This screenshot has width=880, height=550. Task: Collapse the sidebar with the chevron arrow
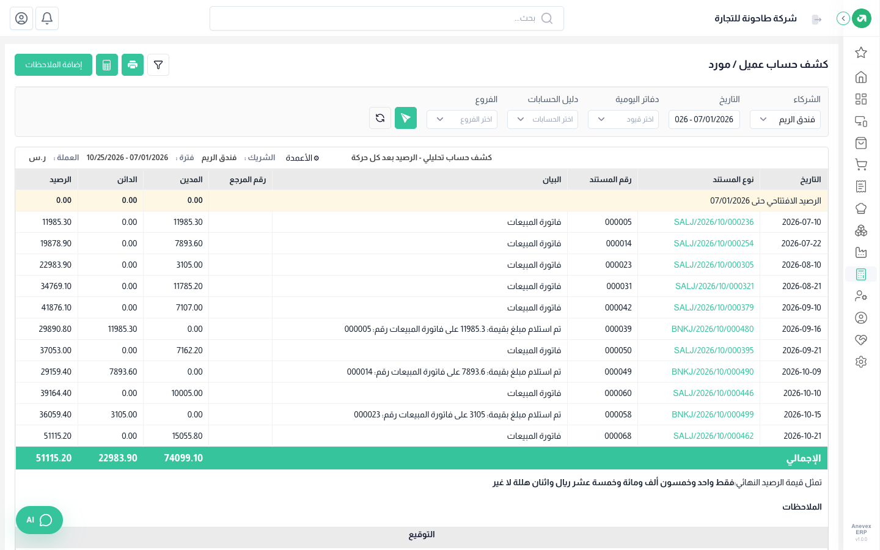click(x=843, y=18)
